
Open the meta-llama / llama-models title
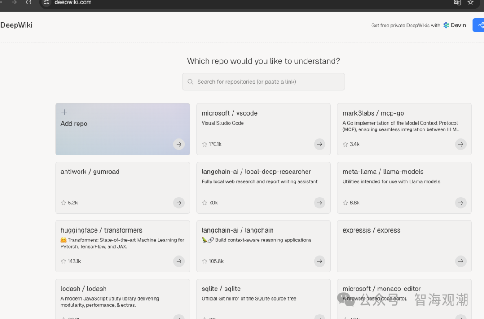383,172
